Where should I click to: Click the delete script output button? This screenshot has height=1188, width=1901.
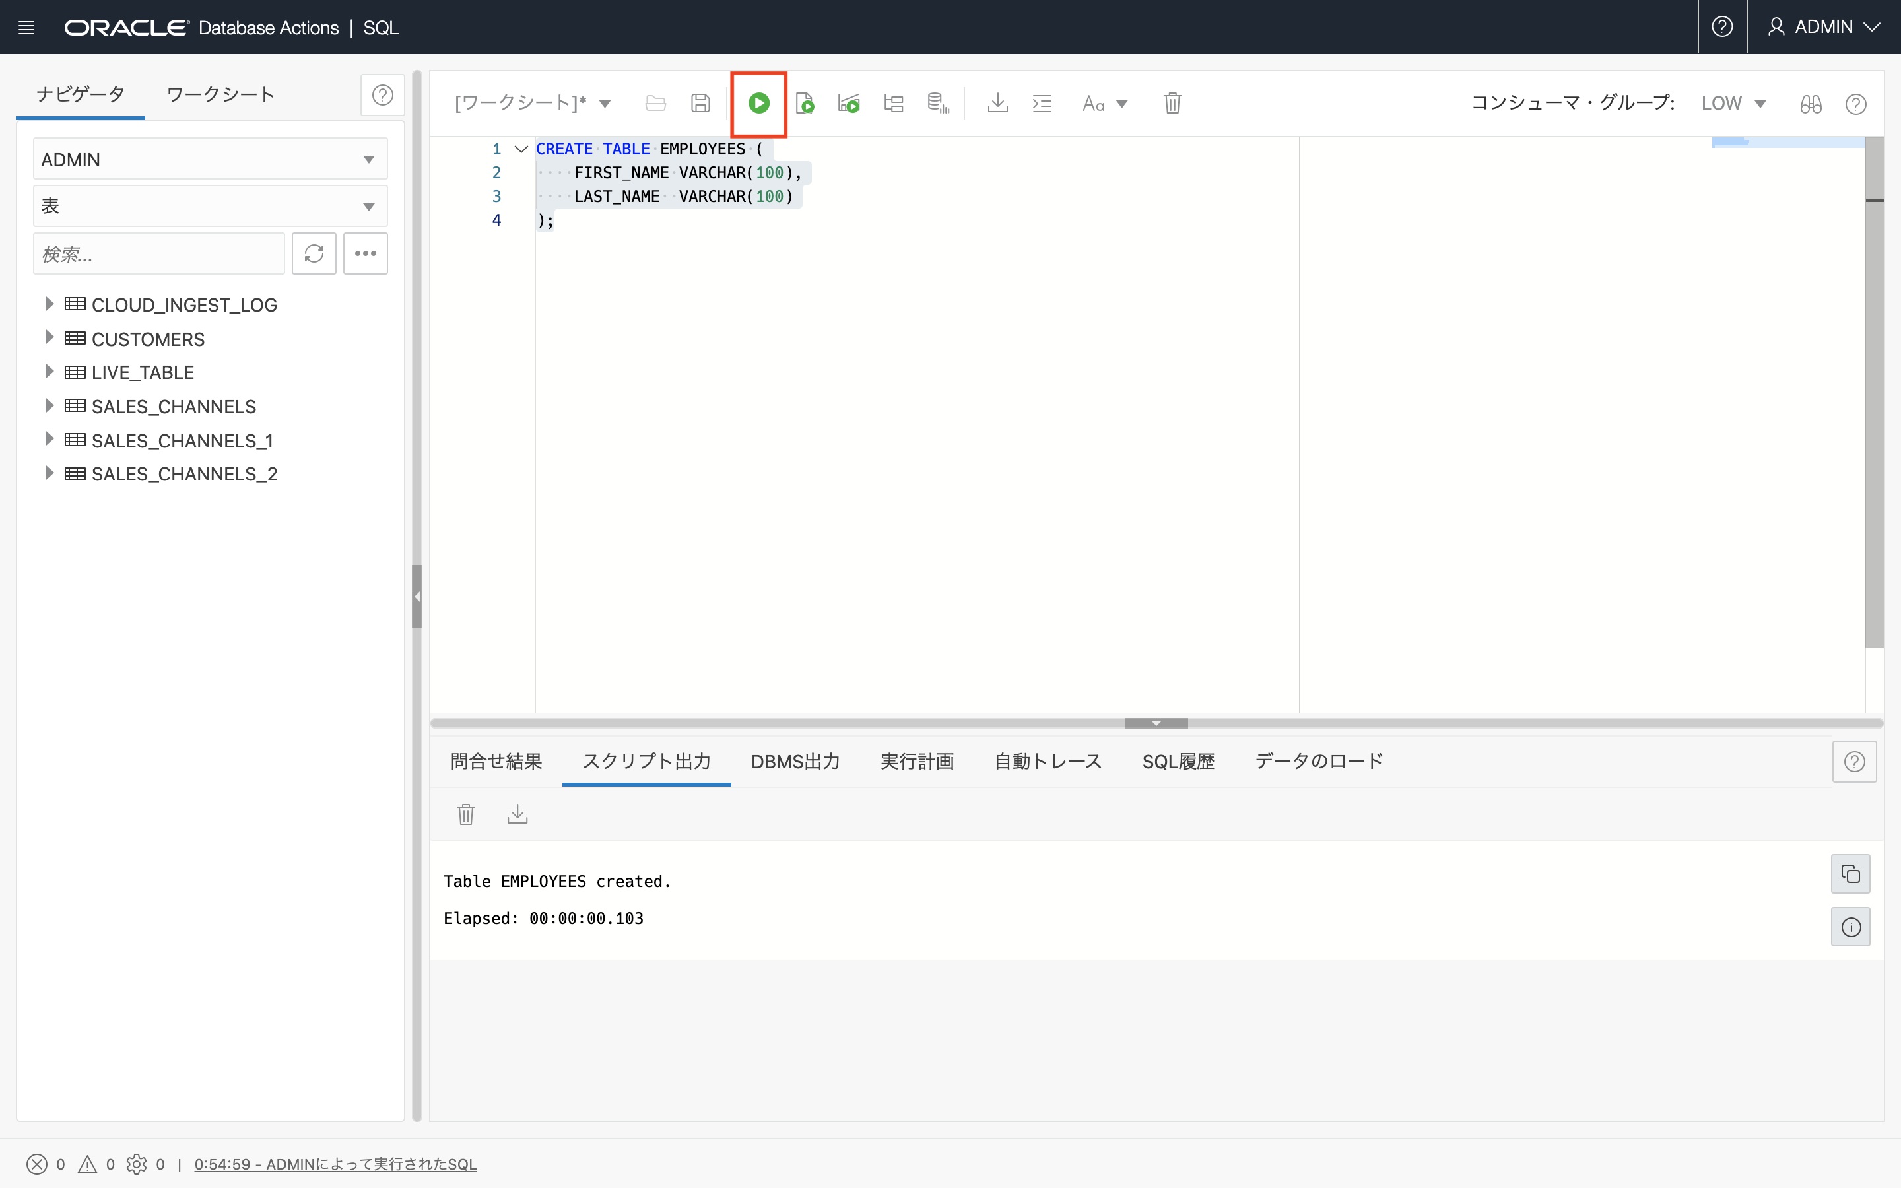[467, 814]
